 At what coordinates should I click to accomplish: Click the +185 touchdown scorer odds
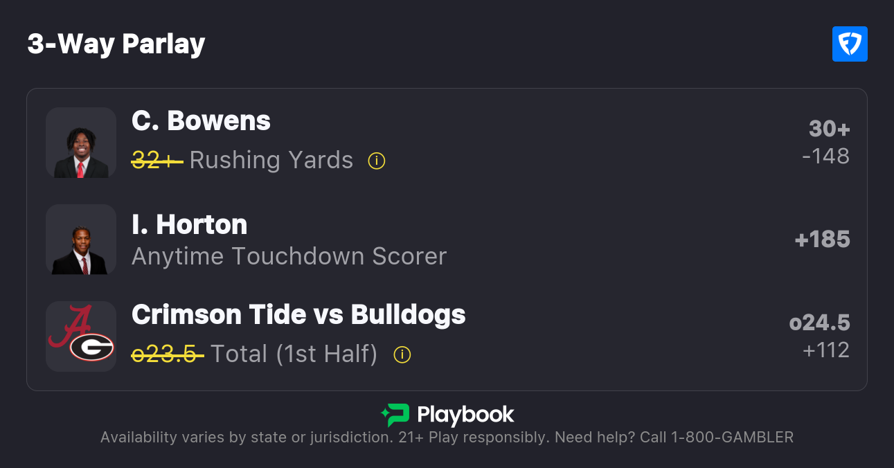[x=822, y=240]
